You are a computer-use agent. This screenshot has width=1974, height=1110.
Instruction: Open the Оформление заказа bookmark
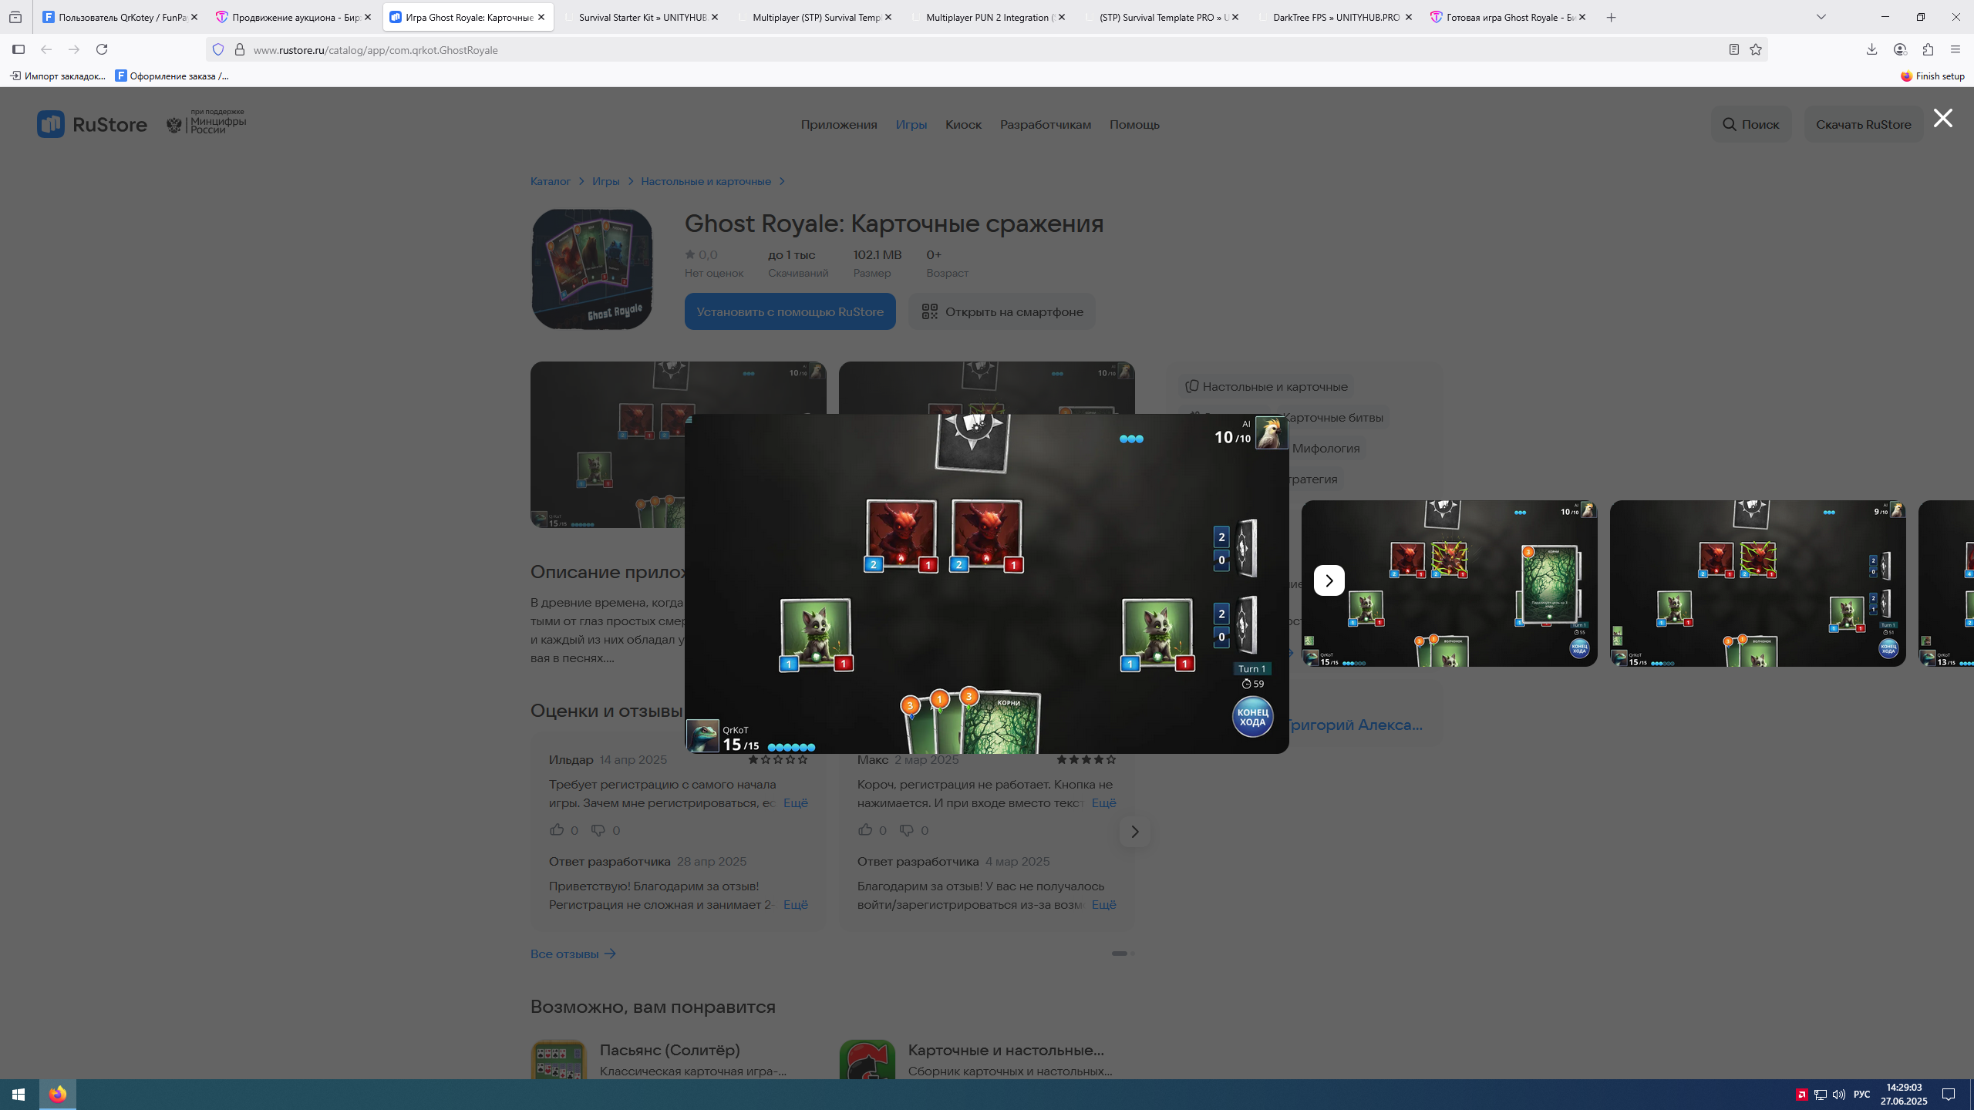point(172,76)
